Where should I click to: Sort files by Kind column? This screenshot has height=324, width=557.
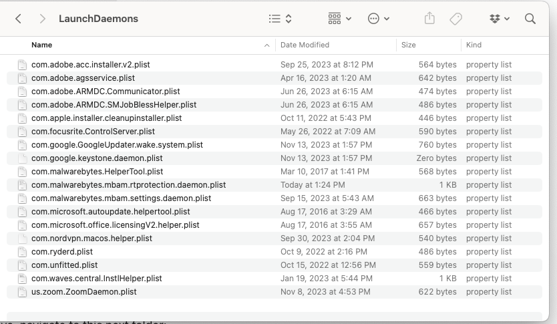pos(474,45)
